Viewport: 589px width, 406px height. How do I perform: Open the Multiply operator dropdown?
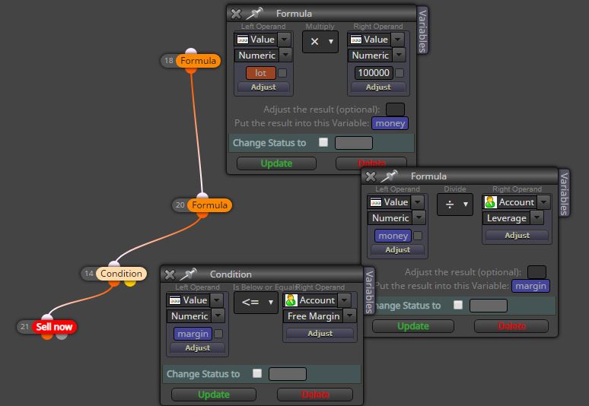coord(320,42)
